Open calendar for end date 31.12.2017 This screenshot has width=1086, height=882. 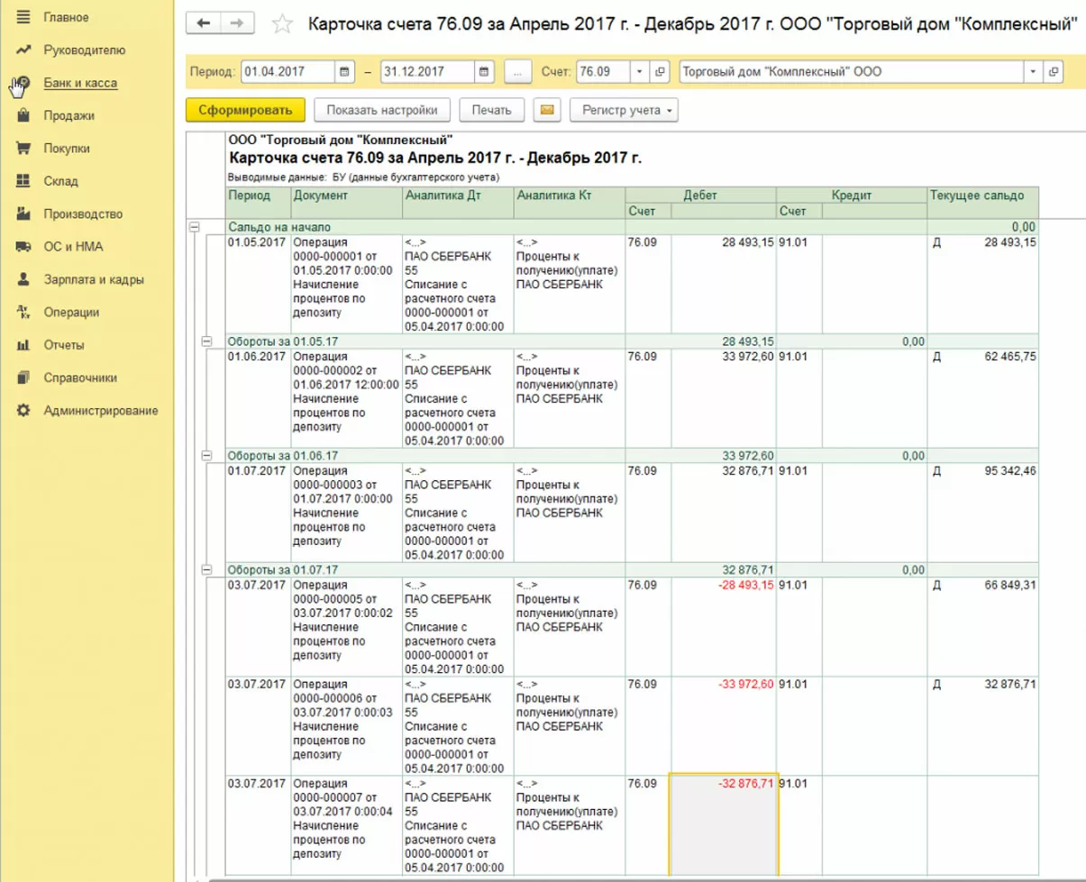click(485, 72)
